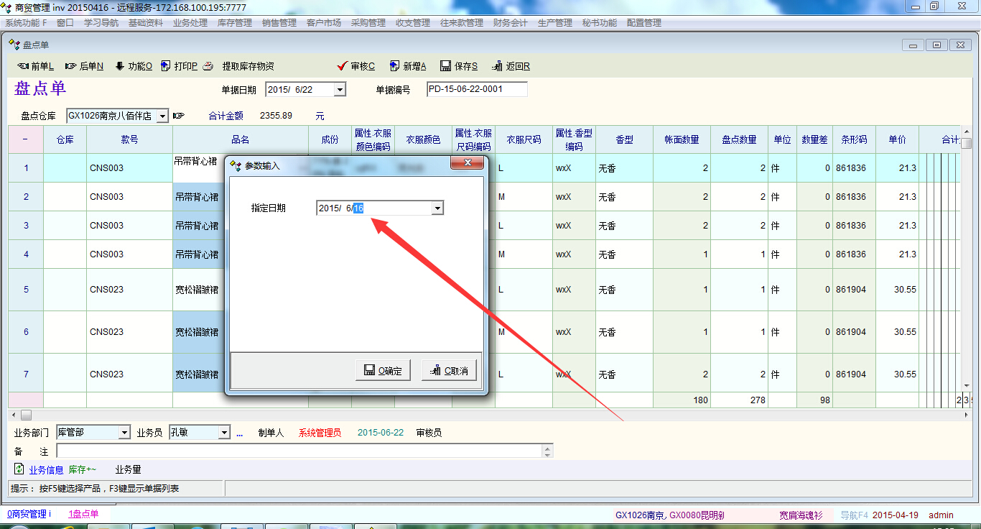Click the 返回 return icon
This screenshot has width=981, height=529.
[497, 66]
